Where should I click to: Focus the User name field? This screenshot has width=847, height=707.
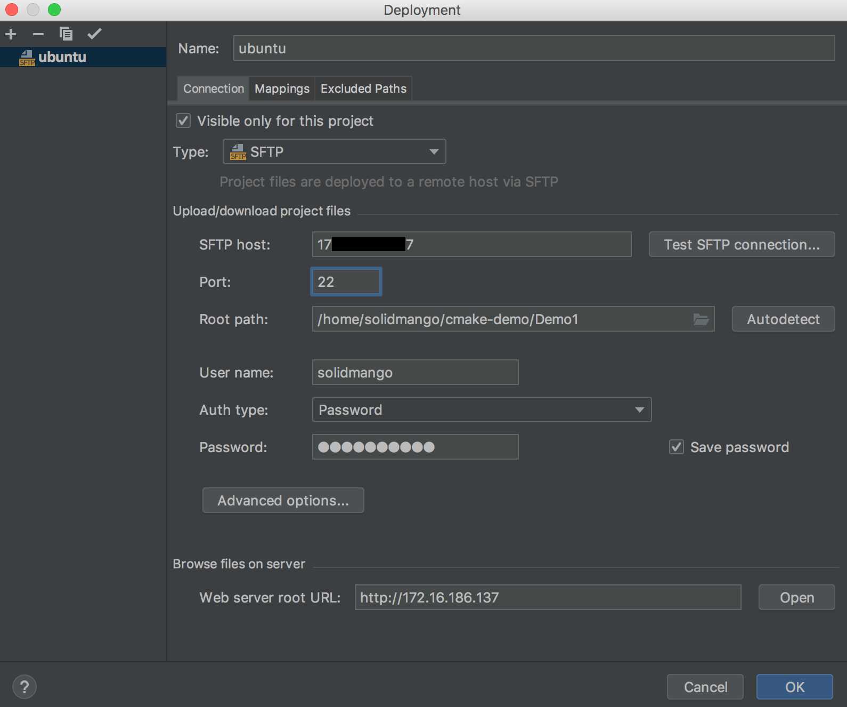pos(415,372)
